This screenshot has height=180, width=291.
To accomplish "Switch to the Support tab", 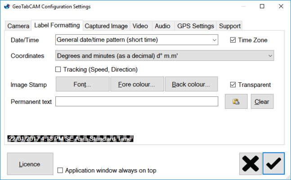I will [229, 26].
